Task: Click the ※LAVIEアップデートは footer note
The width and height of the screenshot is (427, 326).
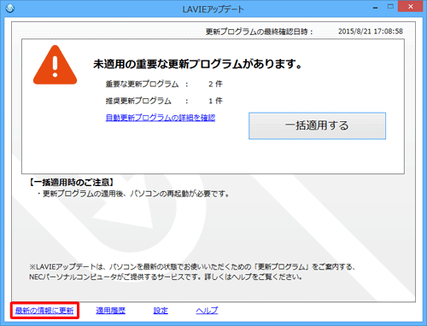Action: [x=192, y=271]
